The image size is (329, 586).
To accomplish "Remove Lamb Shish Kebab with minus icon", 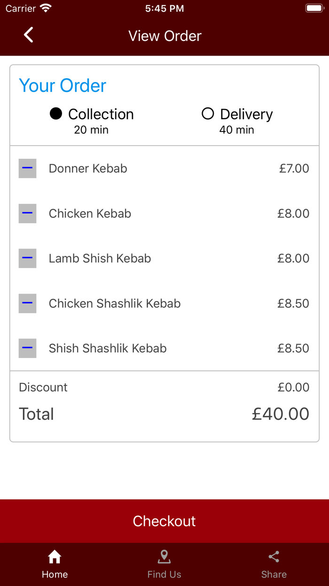I will [x=27, y=258].
